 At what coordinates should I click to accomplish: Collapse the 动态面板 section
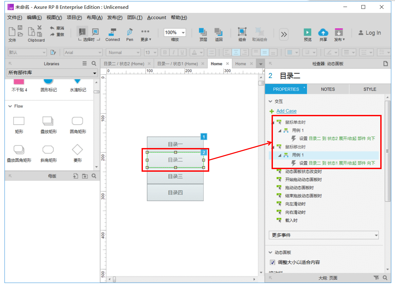pyautogui.click(x=270, y=252)
